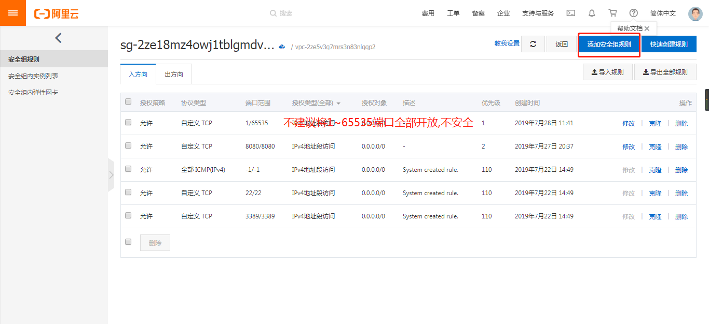Open the shopping cart icon
The width and height of the screenshot is (709, 324).
(613, 13)
